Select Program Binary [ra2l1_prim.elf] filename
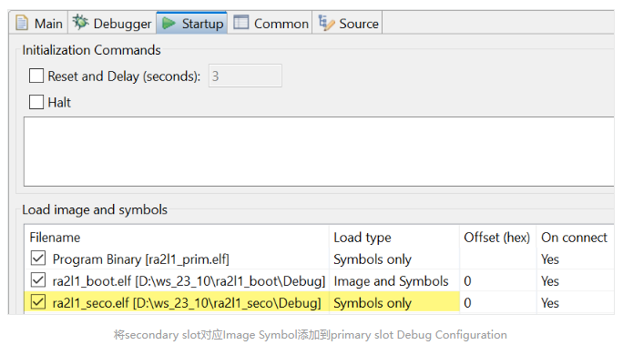The height and width of the screenshot is (355, 623). 141,259
